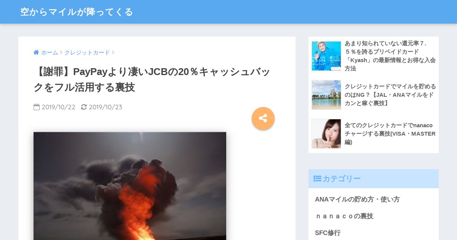Click the site title 空からマイルが降ってくる
The height and width of the screenshot is (240, 457).
(x=77, y=12)
